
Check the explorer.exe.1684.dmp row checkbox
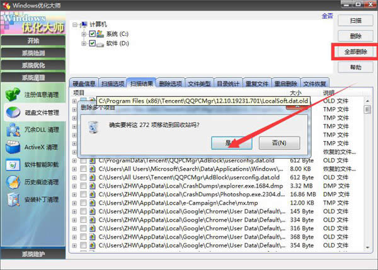83,186
